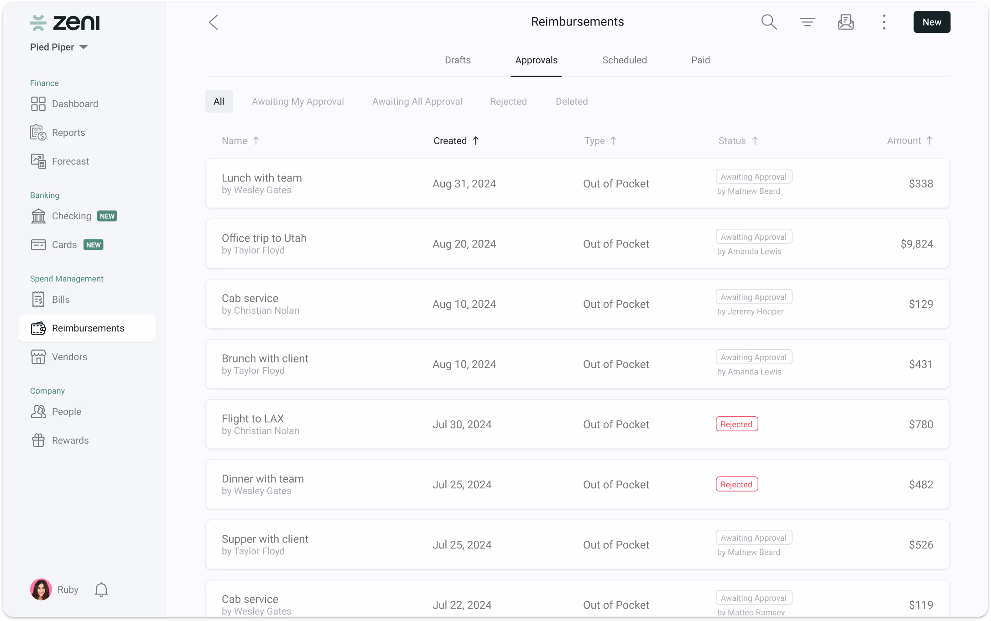The image size is (991, 621).
Task: Click the back arrow icon
Action: [214, 22]
